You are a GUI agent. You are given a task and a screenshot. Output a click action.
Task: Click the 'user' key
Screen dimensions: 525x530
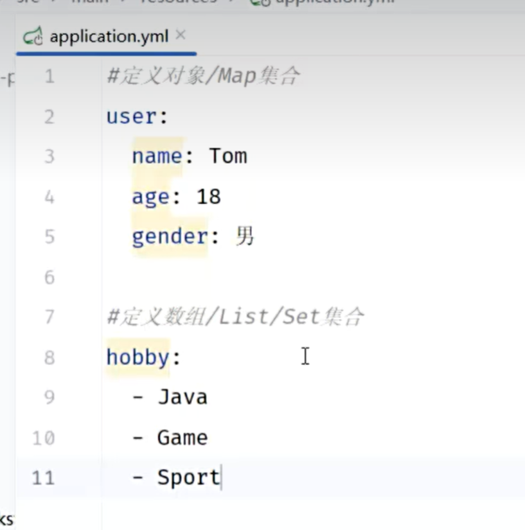131,117
